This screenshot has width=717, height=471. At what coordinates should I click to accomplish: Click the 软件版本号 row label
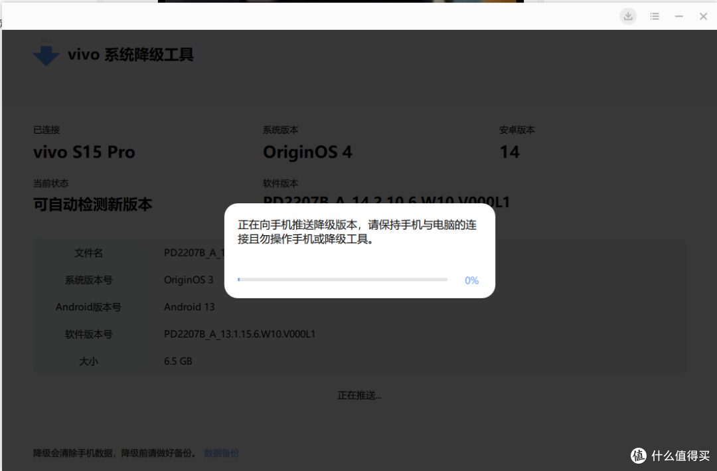coord(88,334)
